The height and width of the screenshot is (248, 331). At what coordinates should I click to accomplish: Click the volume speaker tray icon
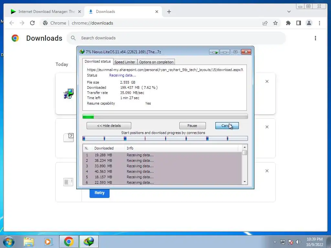[298, 242]
